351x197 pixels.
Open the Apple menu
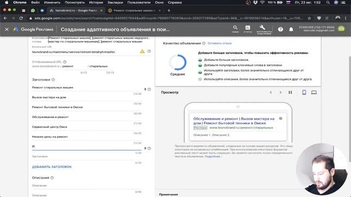[x=7, y=2]
